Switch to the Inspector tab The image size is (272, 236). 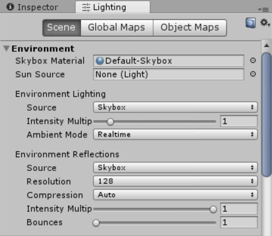click(32, 7)
